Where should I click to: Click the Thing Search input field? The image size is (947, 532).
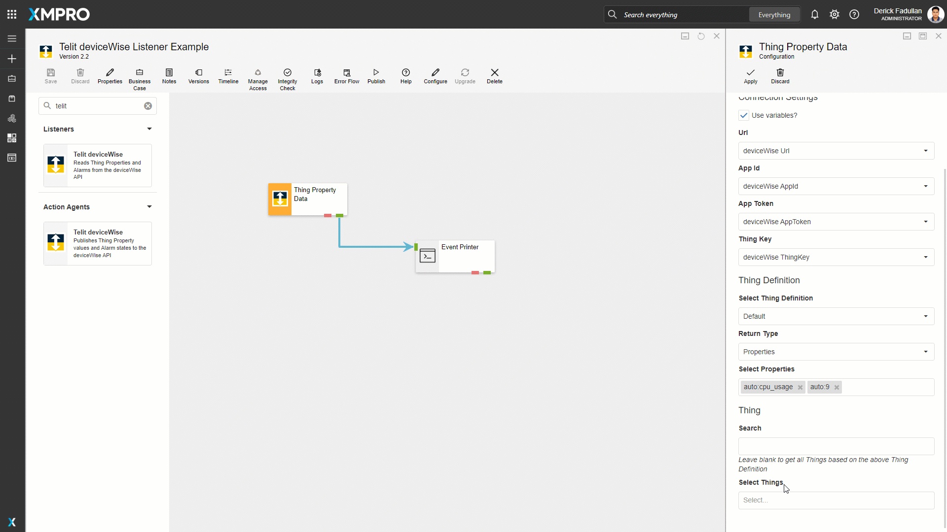tap(836, 446)
